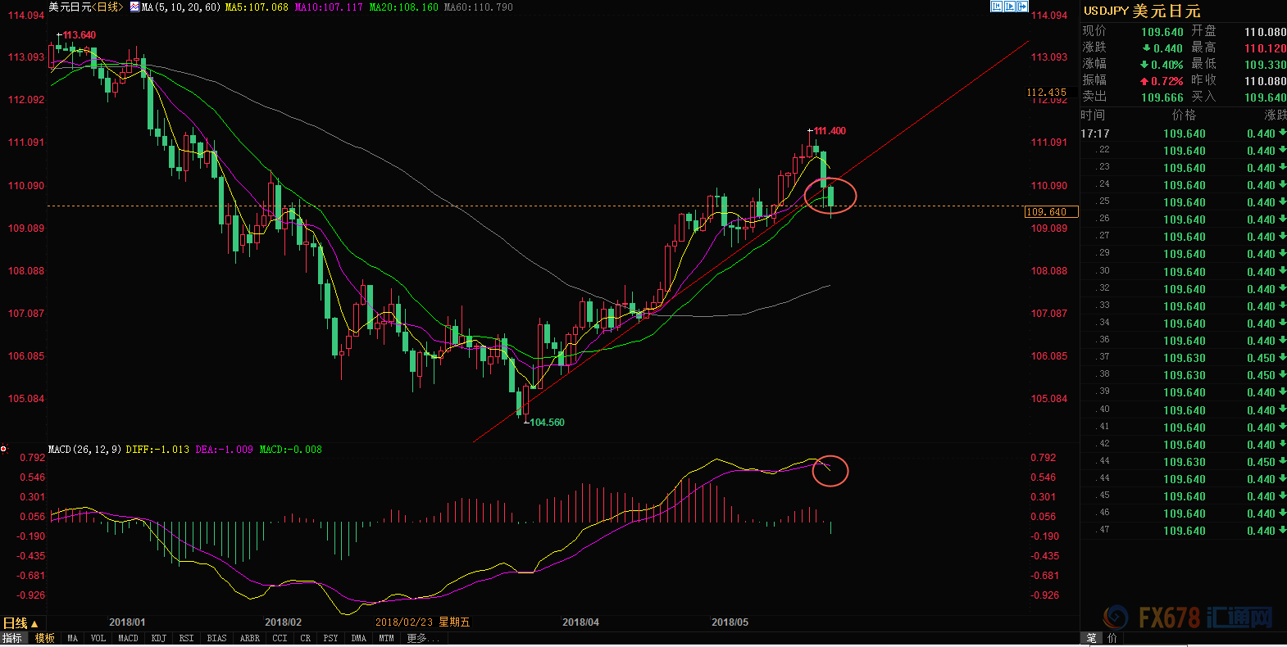Click the 时间 column header
The image size is (1287, 647).
pos(1093,115)
